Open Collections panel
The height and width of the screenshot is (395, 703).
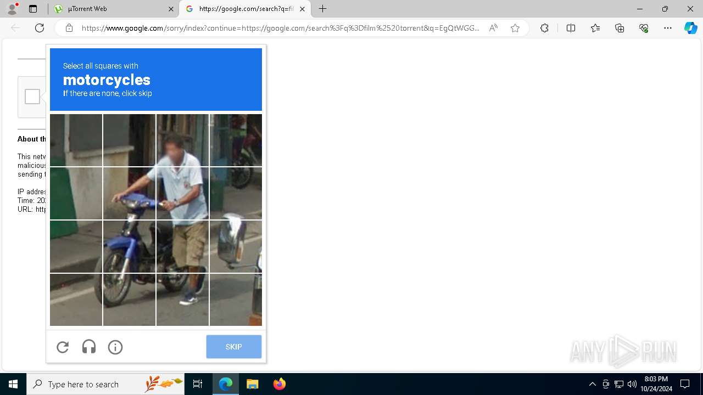pyautogui.click(x=620, y=28)
